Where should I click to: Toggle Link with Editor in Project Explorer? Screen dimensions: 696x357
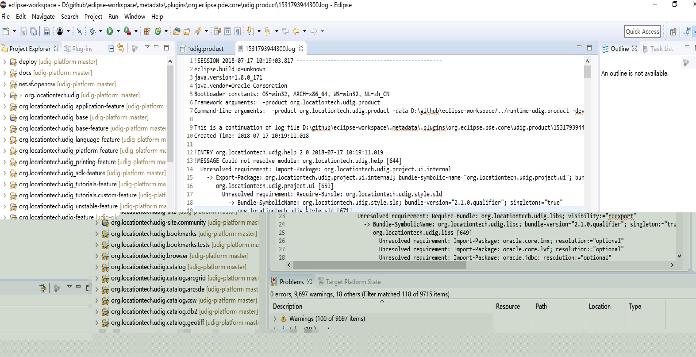(121, 48)
